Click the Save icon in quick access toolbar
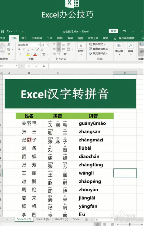 point(2,31)
